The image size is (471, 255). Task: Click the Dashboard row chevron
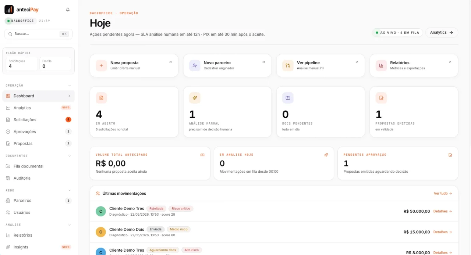[69, 96]
